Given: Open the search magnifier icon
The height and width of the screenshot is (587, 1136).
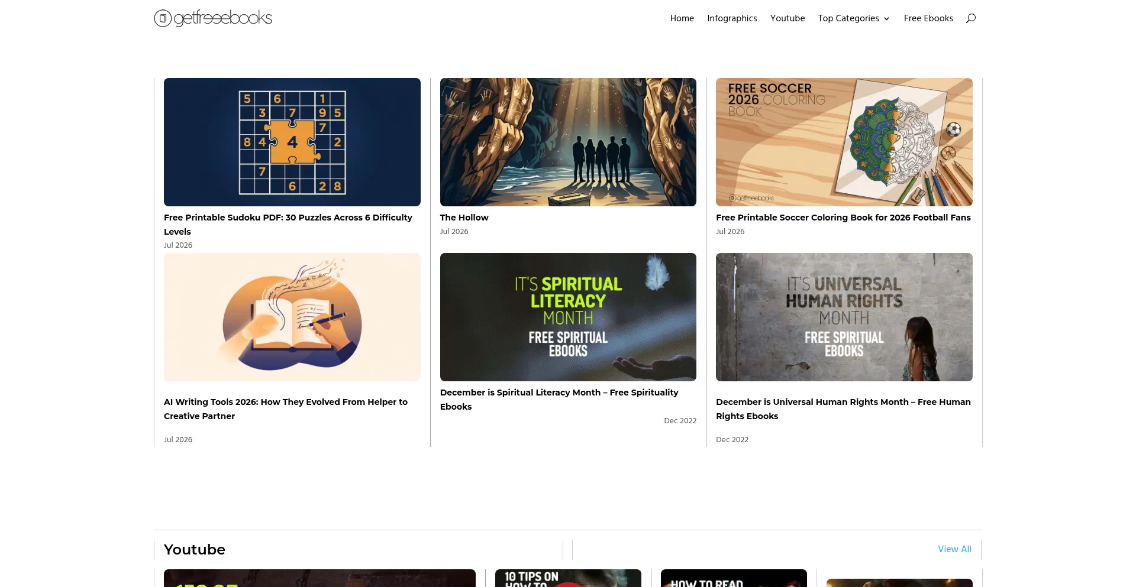Looking at the screenshot, I should click(970, 18).
